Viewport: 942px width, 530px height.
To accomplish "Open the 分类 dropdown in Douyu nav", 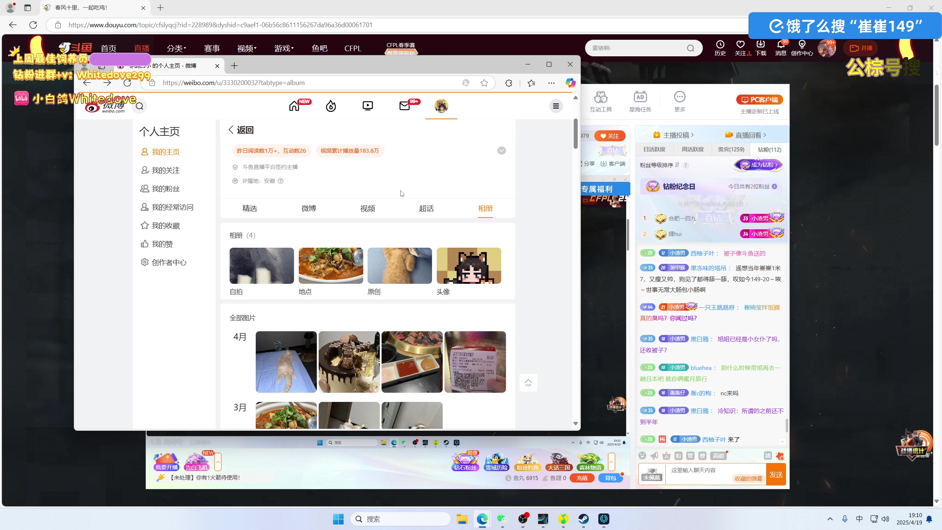I will coord(176,48).
